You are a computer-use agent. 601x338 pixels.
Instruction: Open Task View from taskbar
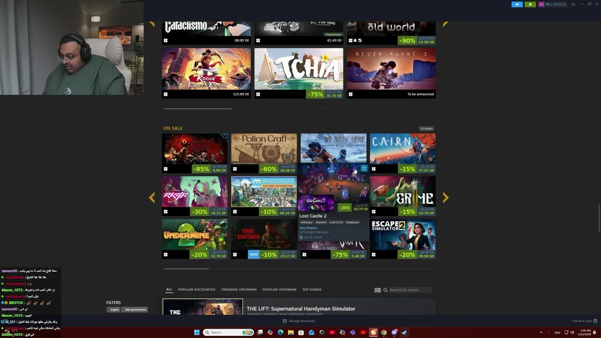pyautogui.click(x=260, y=332)
